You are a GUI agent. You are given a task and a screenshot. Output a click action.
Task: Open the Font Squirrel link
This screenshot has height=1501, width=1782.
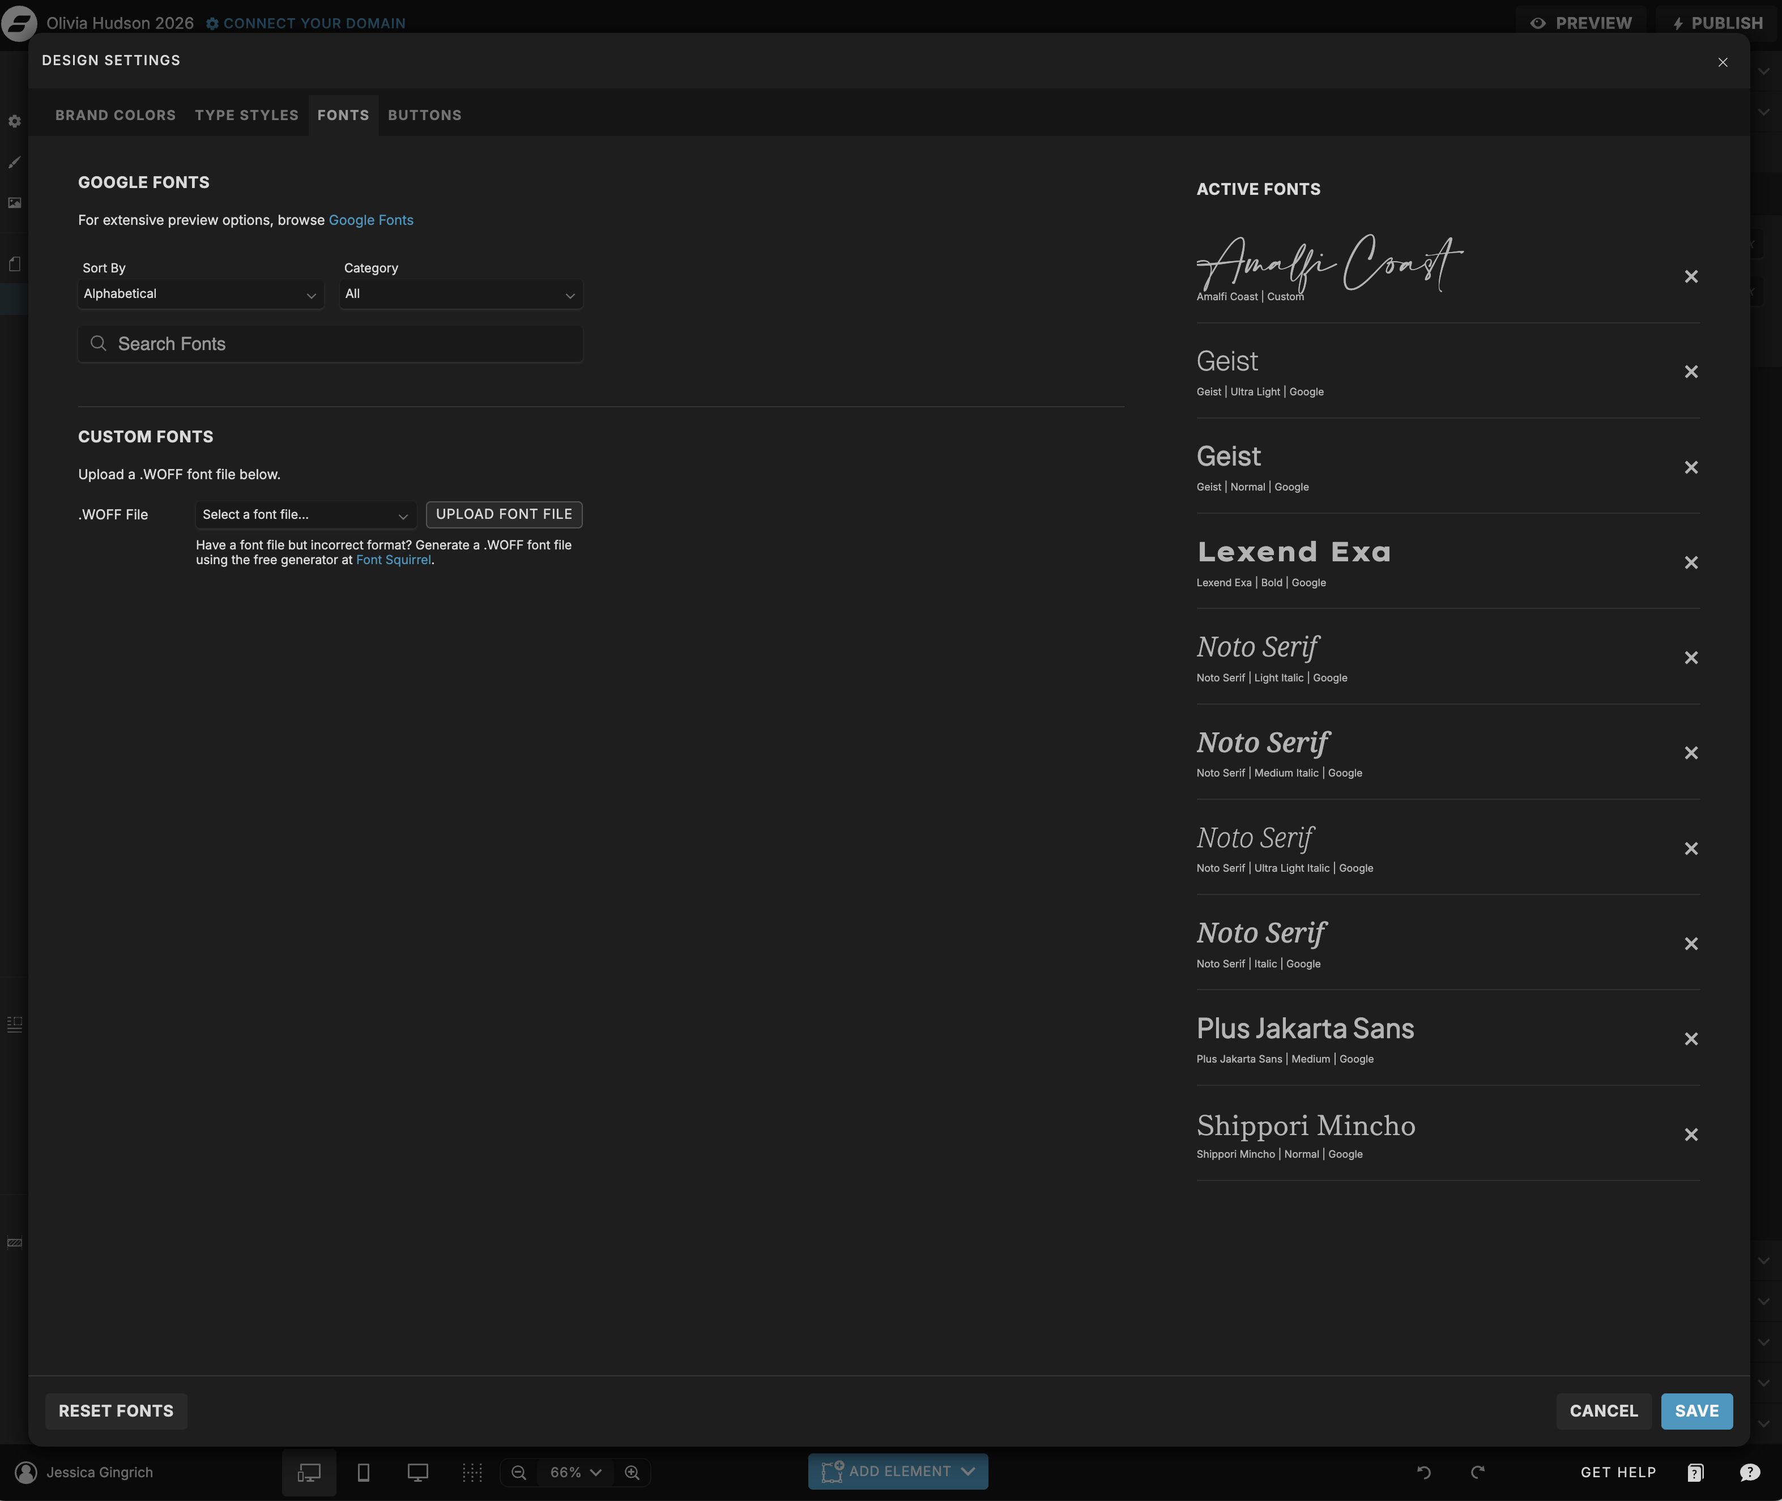point(393,560)
